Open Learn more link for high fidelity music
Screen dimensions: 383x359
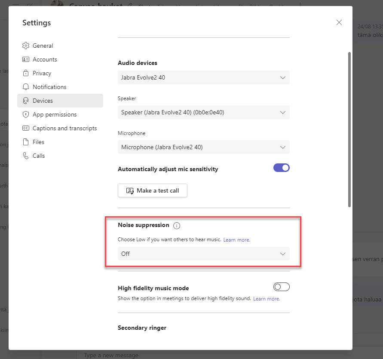click(x=267, y=299)
